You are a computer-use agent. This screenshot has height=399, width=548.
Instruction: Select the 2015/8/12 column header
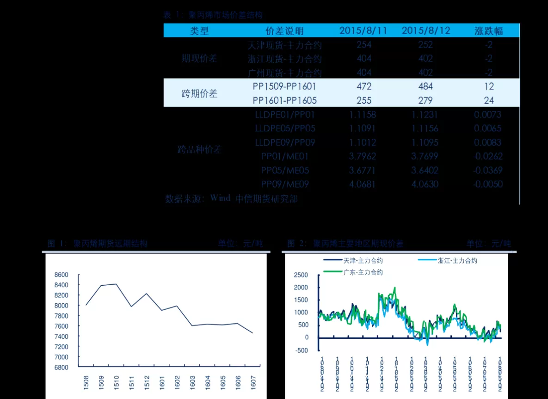pos(425,31)
